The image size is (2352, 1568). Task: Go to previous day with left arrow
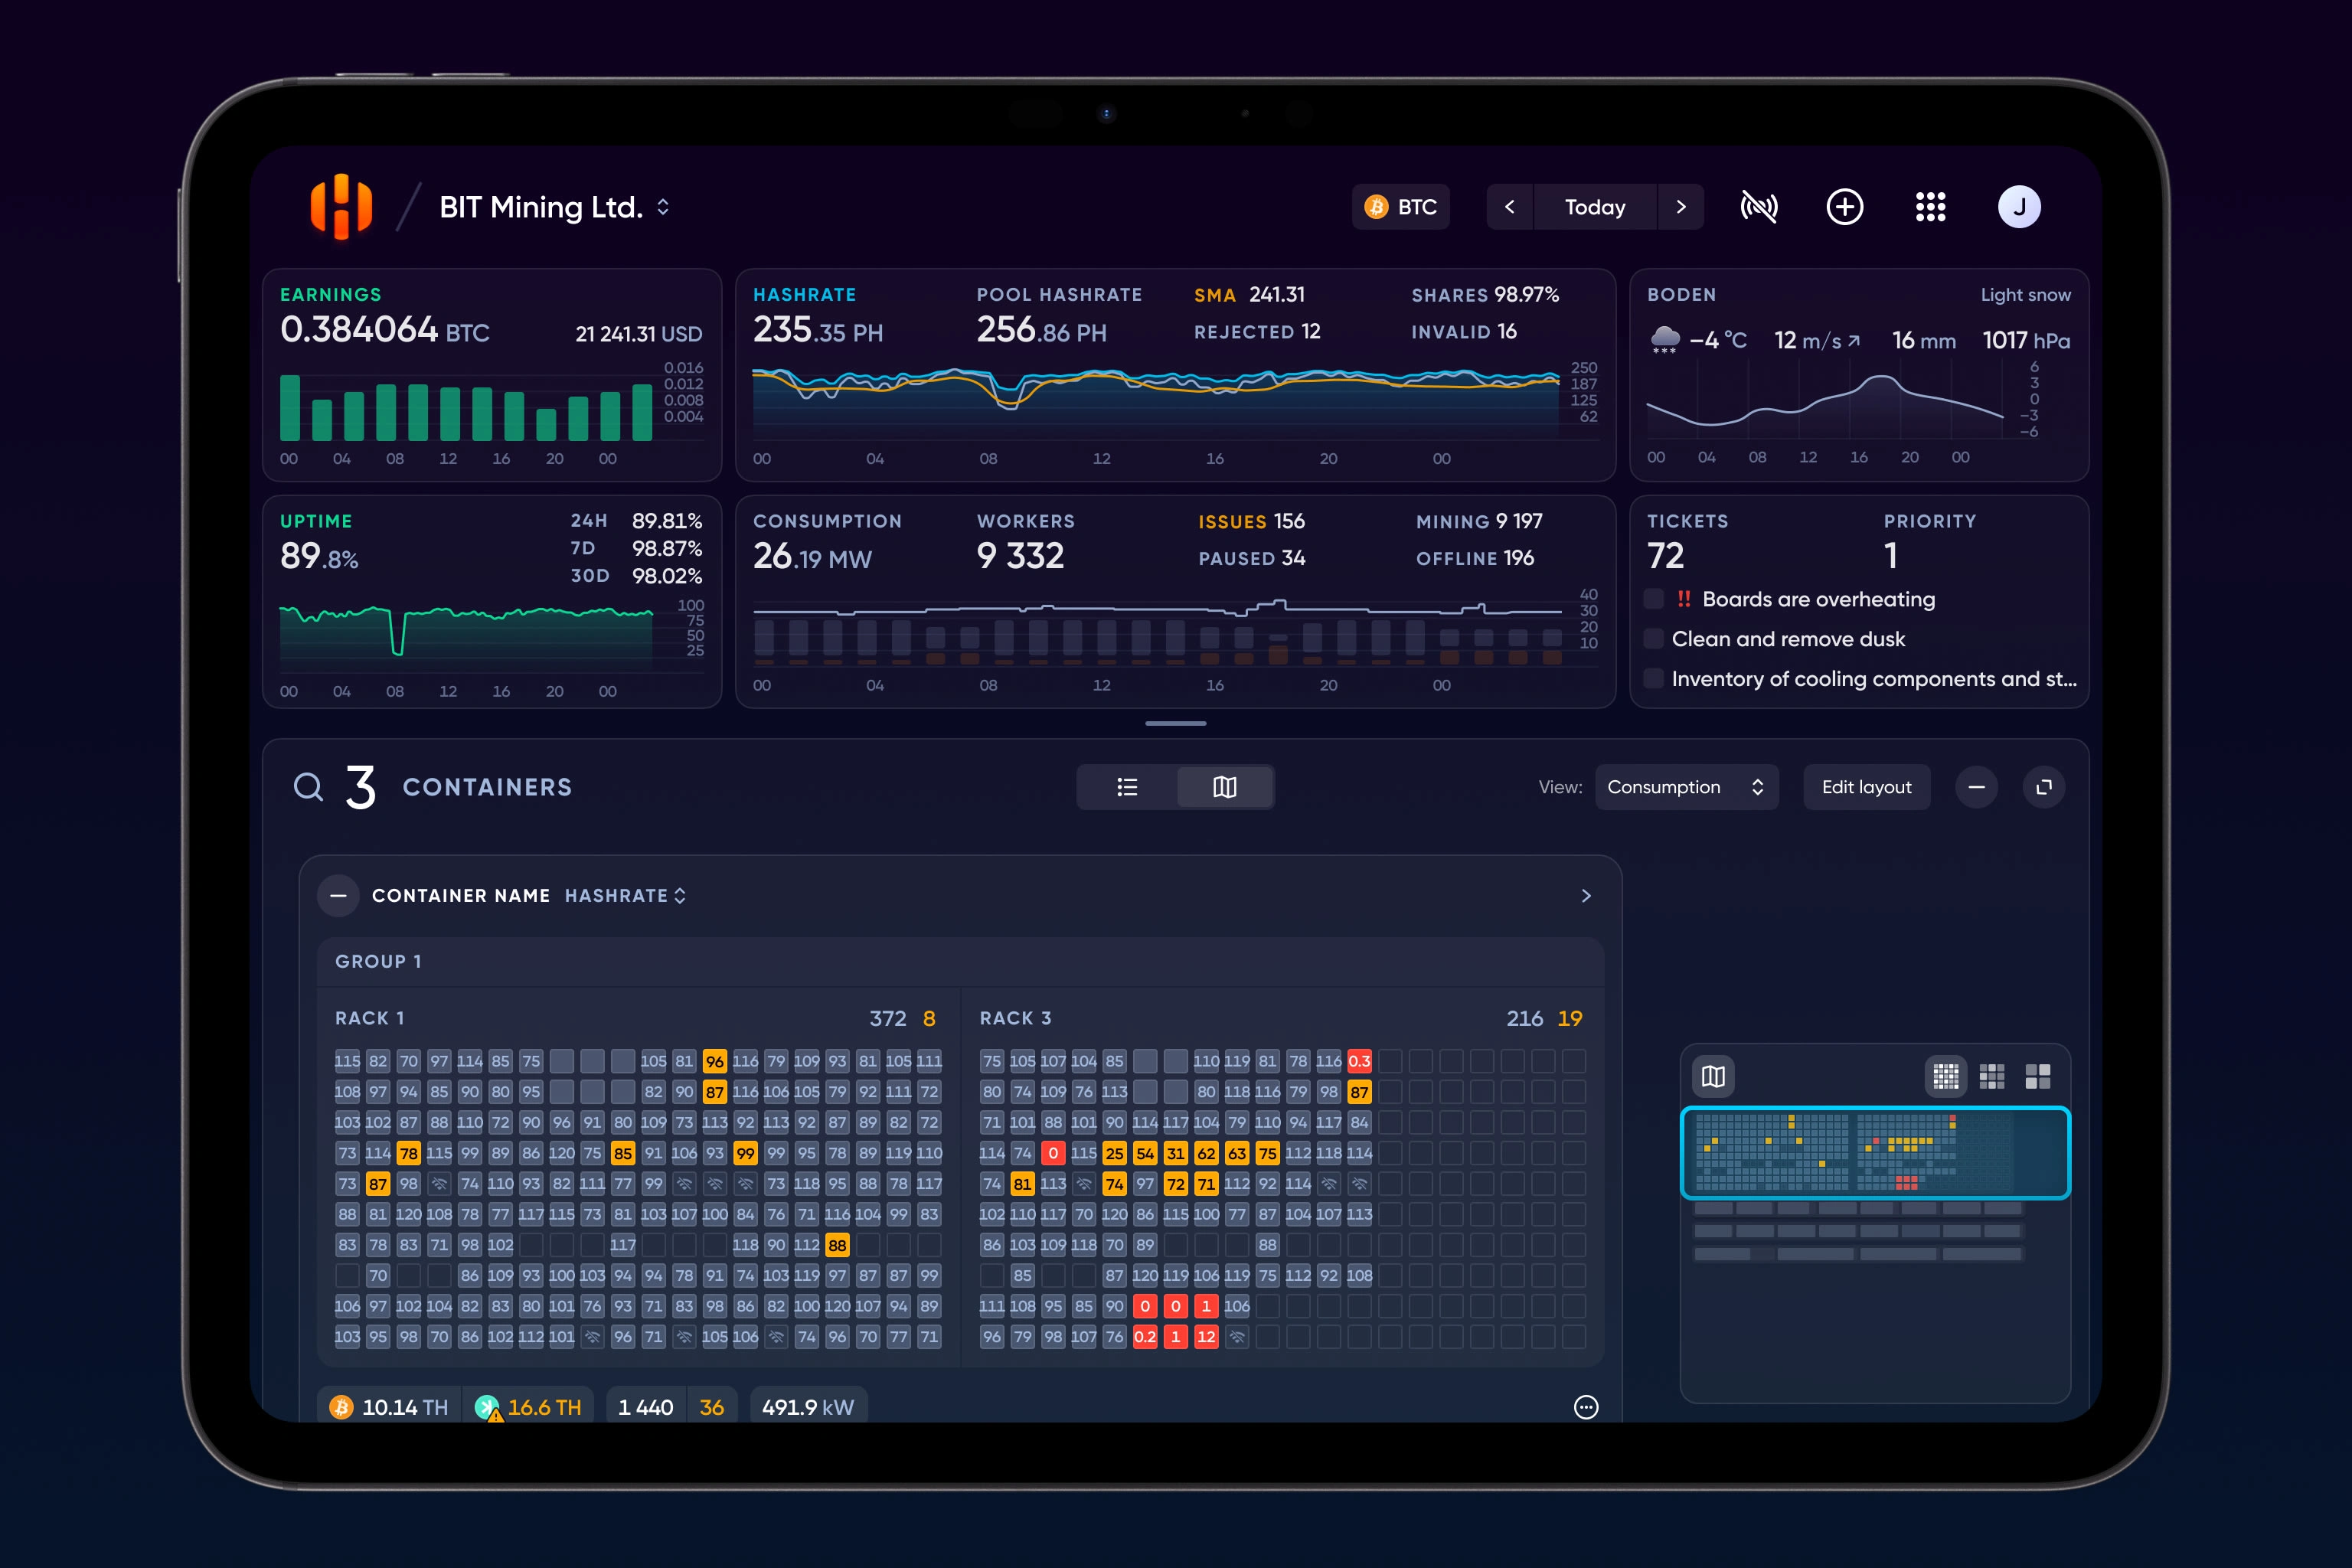pyautogui.click(x=1509, y=207)
